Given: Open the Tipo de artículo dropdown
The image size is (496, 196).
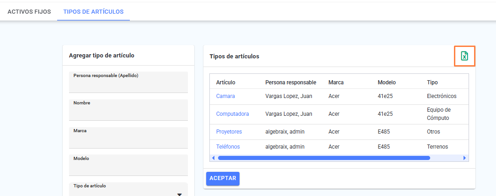Looking at the screenshot, I should coord(128,189).
